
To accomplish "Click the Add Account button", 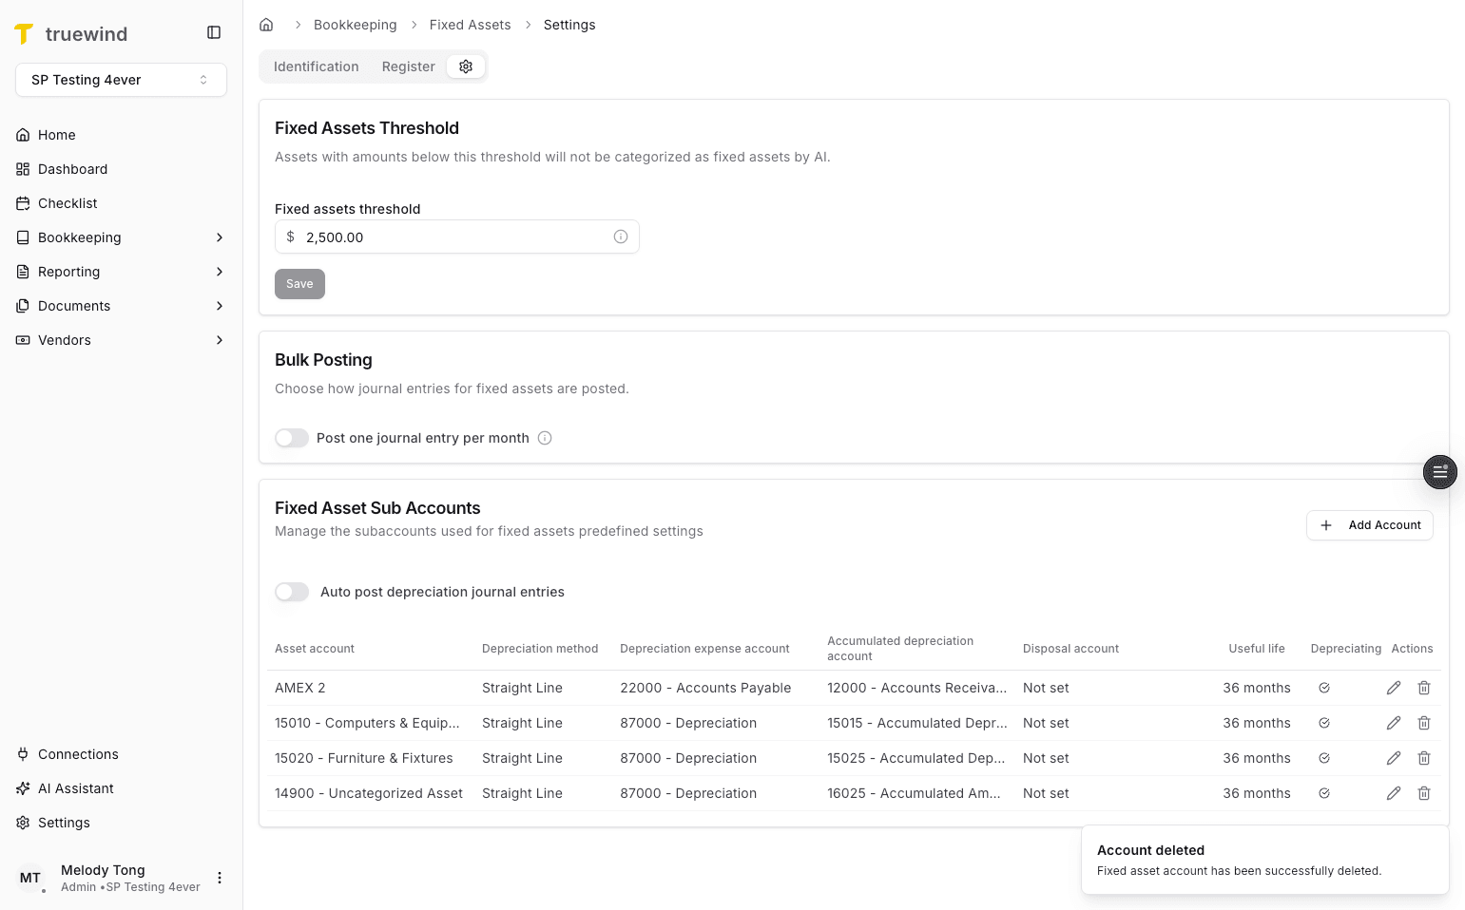I will click(1369, 524).
